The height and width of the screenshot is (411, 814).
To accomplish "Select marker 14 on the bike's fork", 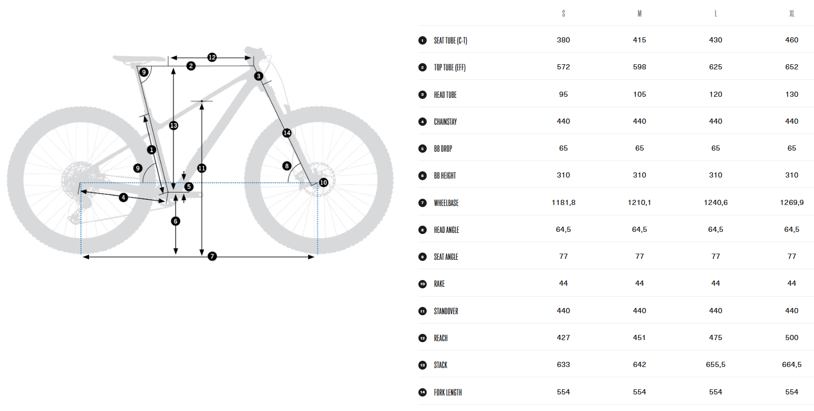I will point(287,133).
